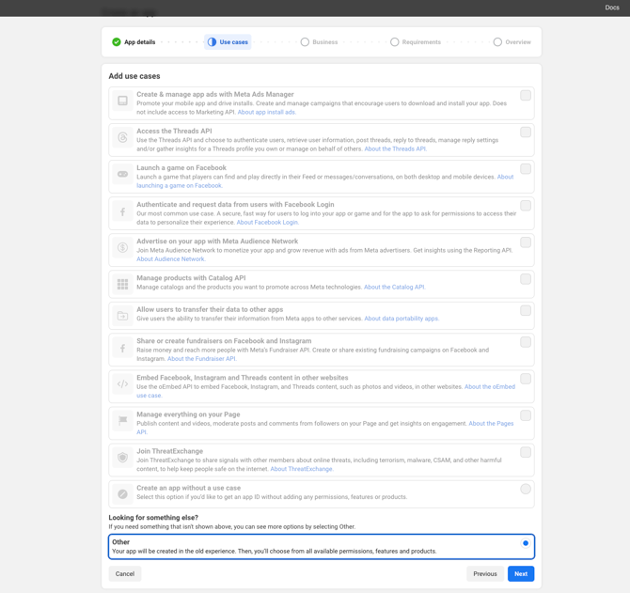Open the About app install ads link
This screenshot has width=630, height=593.
[x=267, y=112]
